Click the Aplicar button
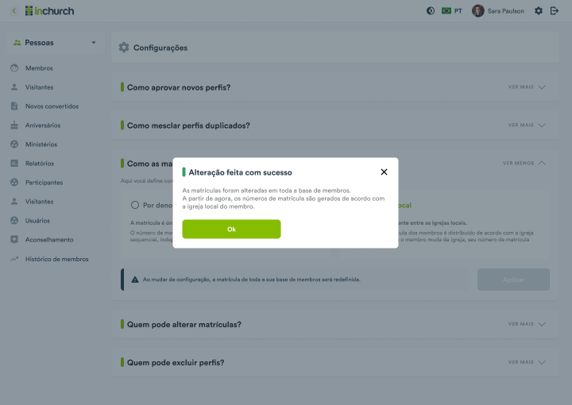The height and width of the screenshot is (405, 572). pyautogui.click(x=513, y=280)
